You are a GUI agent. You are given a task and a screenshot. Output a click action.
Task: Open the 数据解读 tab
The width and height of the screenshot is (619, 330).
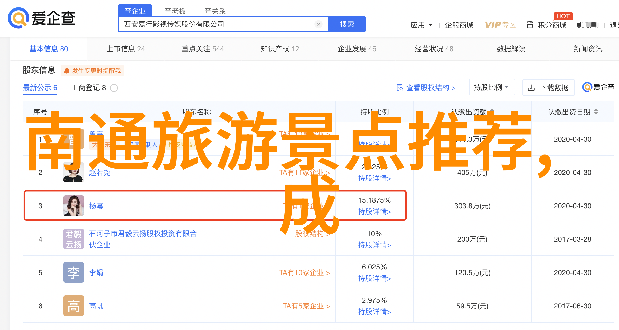(511, 49)
